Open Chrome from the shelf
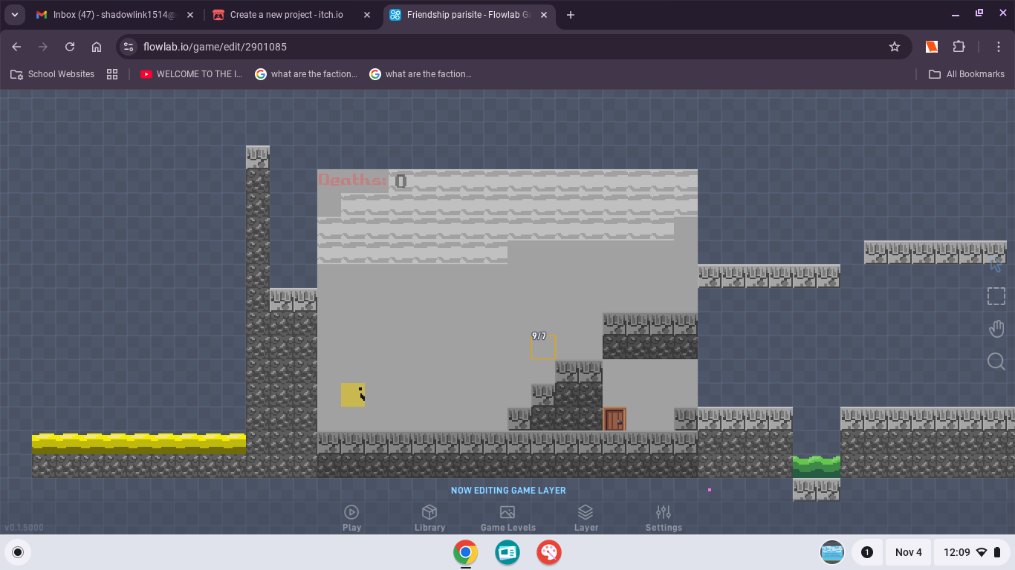Image resolution: width=1015 pixels, height=570 pixels. (466, 552)
